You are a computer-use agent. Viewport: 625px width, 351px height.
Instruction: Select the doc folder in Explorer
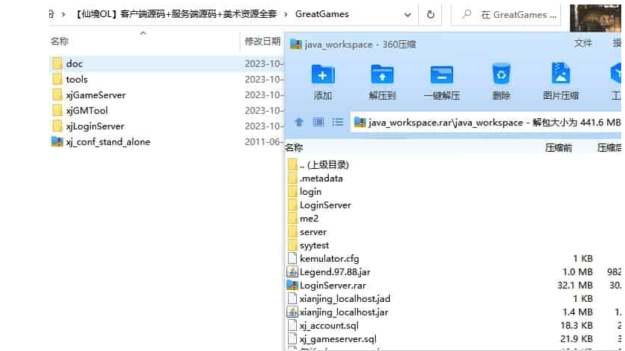[x=74, y=63]
